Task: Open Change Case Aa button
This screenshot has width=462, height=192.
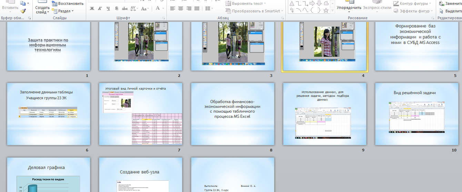Action: (146, 8)
